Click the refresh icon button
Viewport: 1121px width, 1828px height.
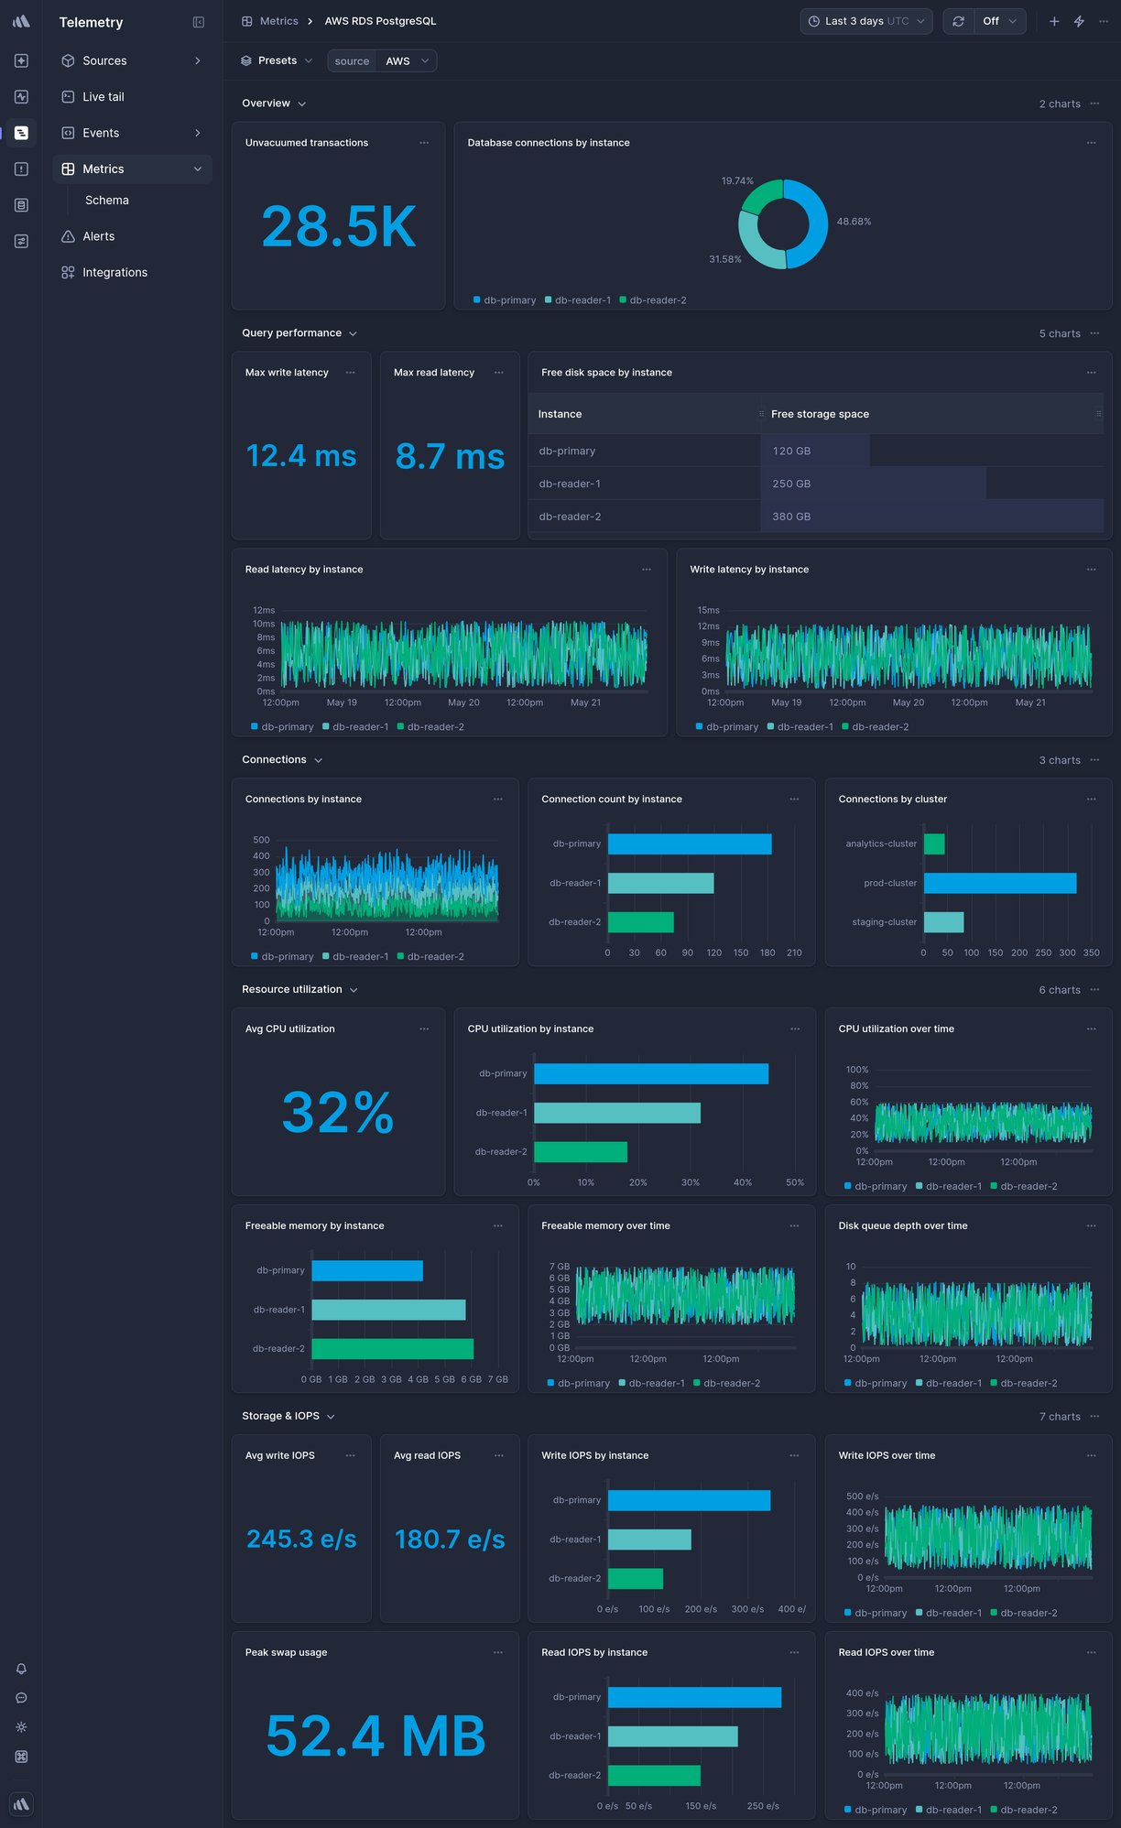[958, 21]
